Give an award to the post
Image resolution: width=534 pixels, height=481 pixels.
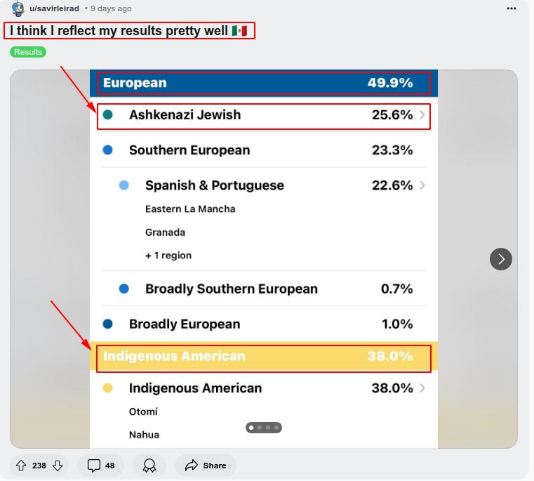tap(149, 466)
